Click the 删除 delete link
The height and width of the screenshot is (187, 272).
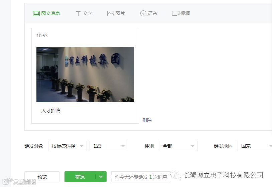pyautogui.click(x=147, y=120)
